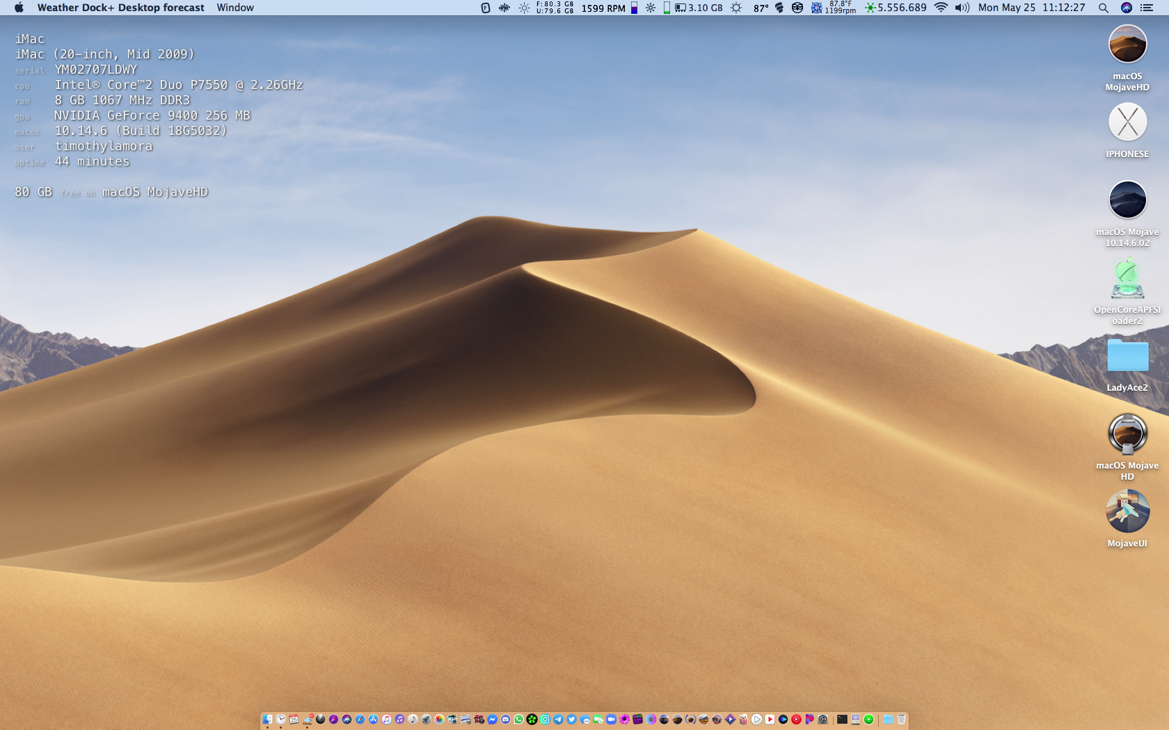Open the Weather Dock+ cloudy icon
Viewport: 1169px width, 730px height.
(308, 720)
